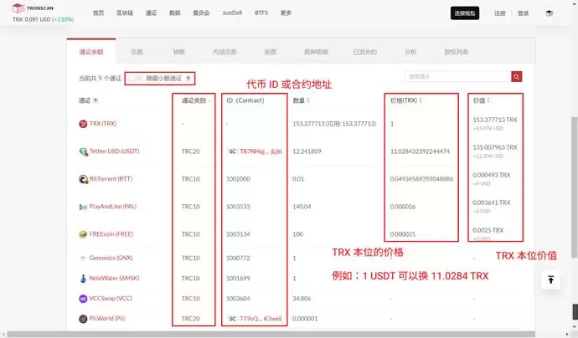Open the PlayAndLike (PAL) token link
This screenshot has width=578, height=338.
coord(113,207)
